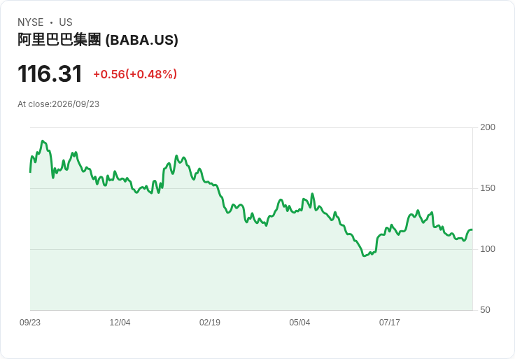Click the left start of the price line
Viewport: 515px width, 359px height.
pyautogui.click(x=31, y=171)
